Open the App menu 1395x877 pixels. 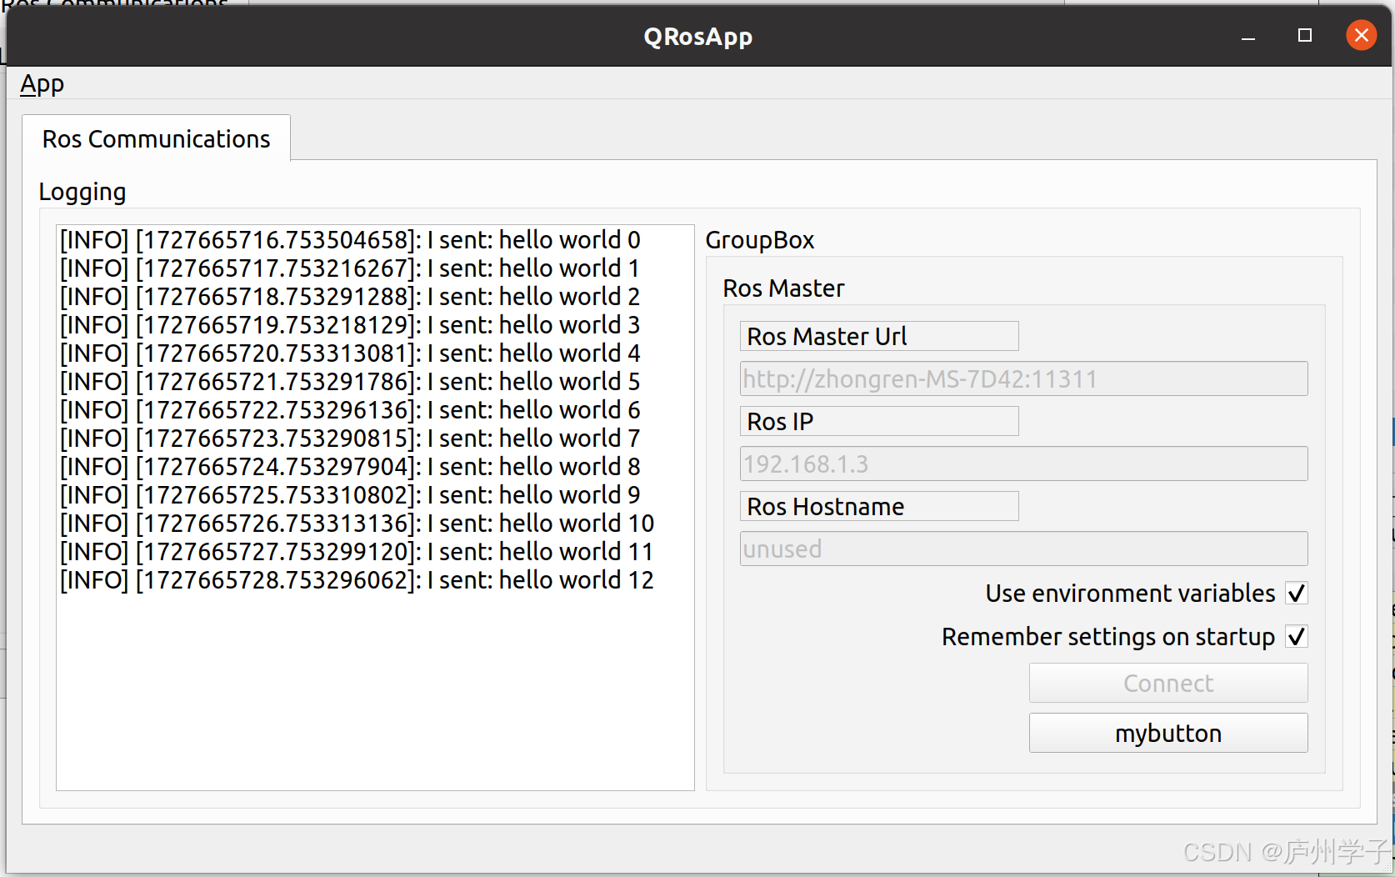point(42,84)
